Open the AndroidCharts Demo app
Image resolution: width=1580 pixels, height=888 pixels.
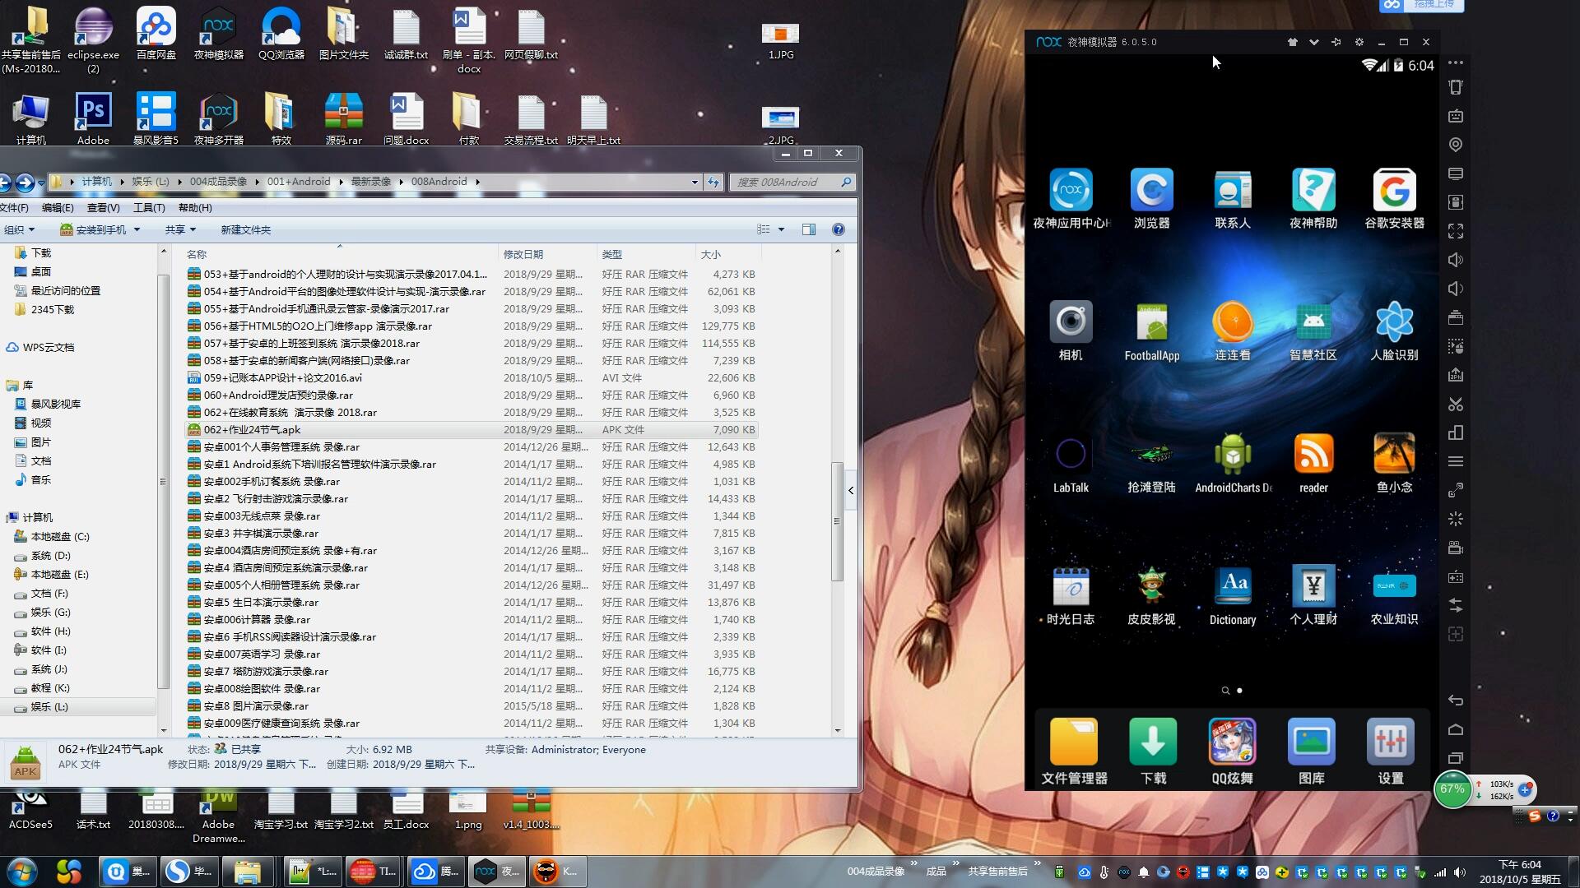click(x=1232, y=464)
